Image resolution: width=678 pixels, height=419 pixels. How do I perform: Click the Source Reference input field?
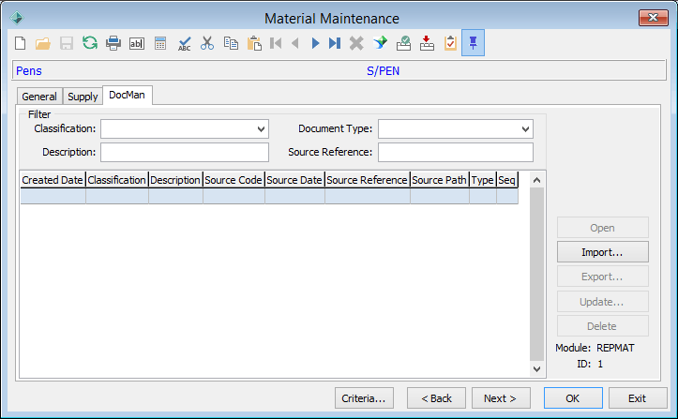point(456,152)
